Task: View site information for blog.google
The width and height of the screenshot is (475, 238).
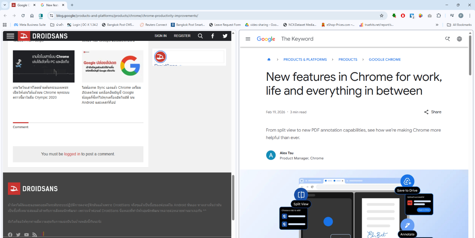Action: tap(52, 16)
